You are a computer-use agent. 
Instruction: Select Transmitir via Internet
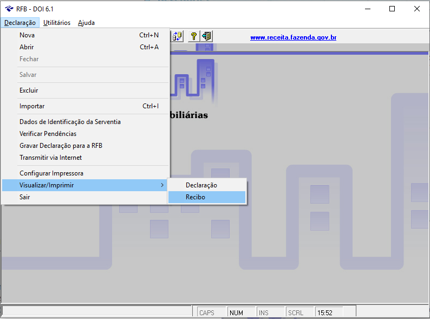[85, 158]
